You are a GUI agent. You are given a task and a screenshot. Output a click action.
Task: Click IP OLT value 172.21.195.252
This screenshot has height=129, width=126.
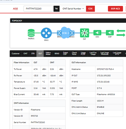point(104,76)
